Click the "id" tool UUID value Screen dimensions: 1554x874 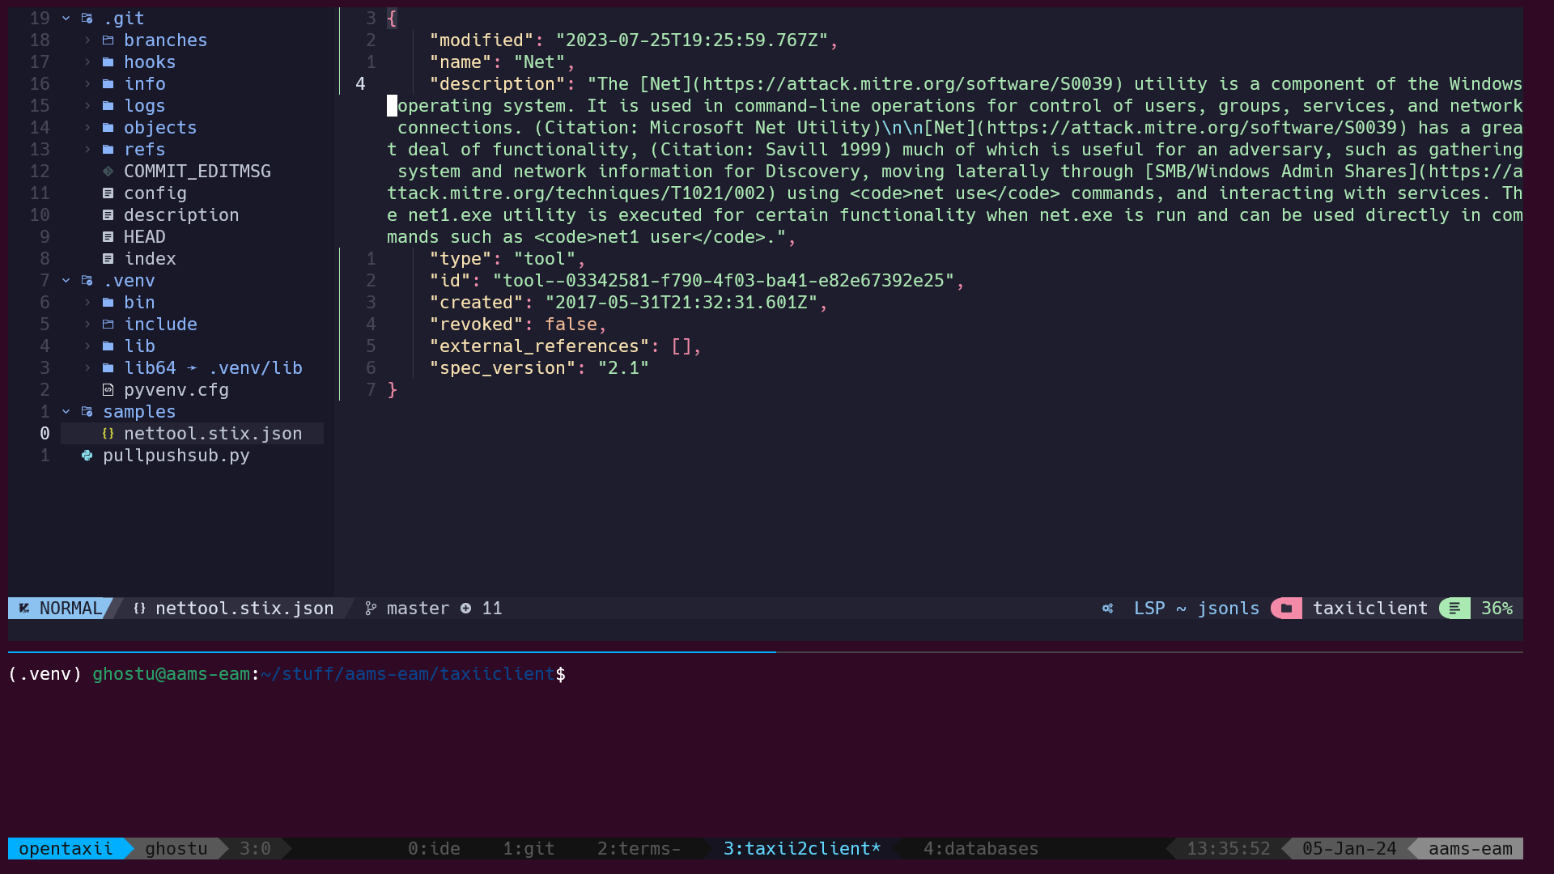click(724, 280)
